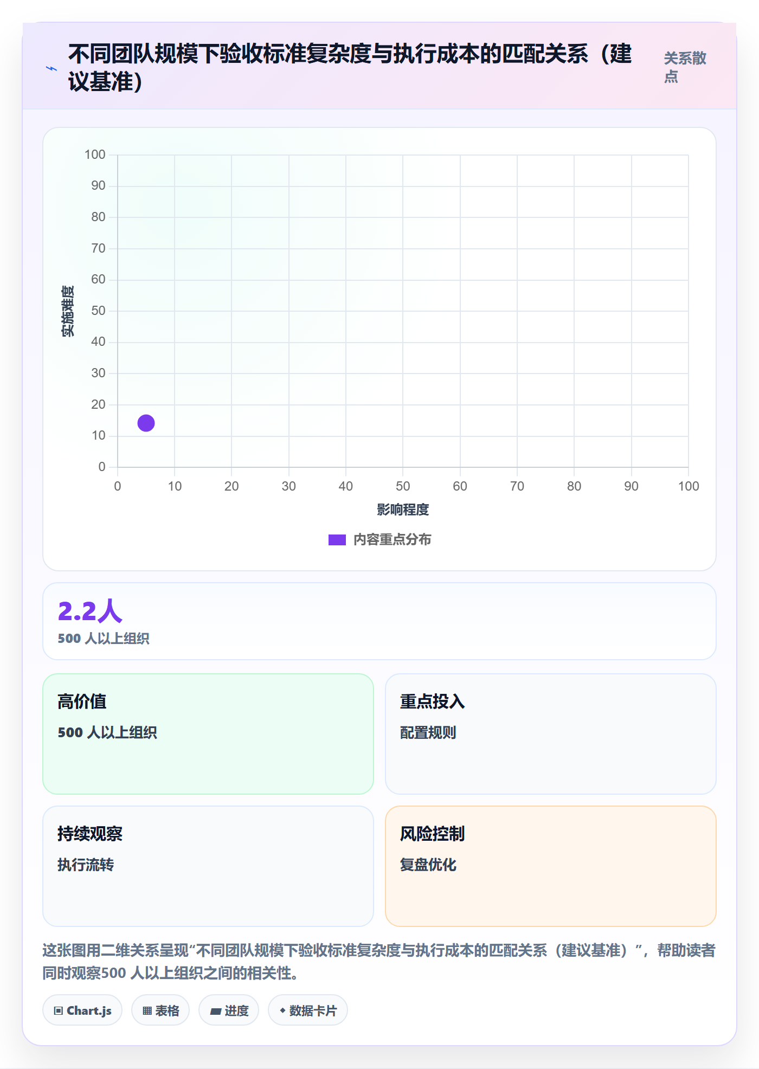Select the 表格 tag chip
This screenshot has width=759, height=1069.
160,1010
